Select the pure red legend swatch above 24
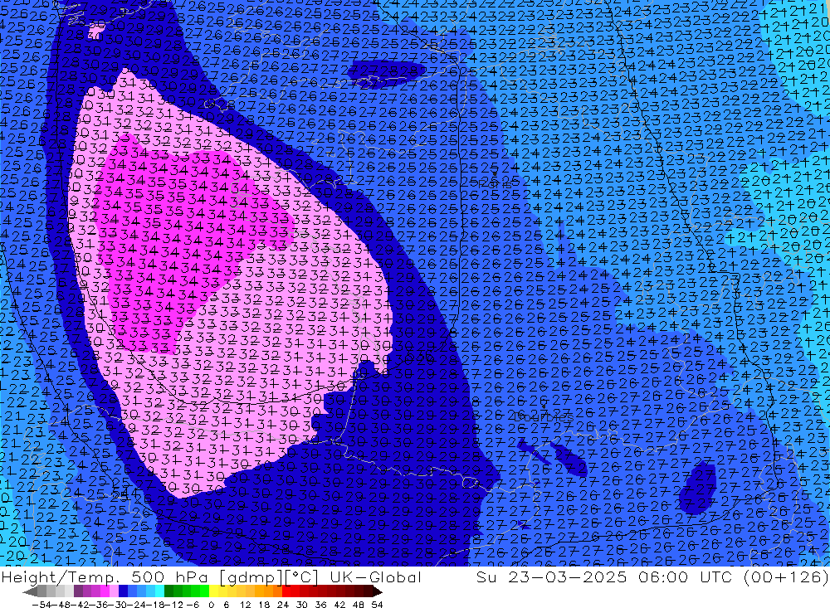 click(286, 592)
